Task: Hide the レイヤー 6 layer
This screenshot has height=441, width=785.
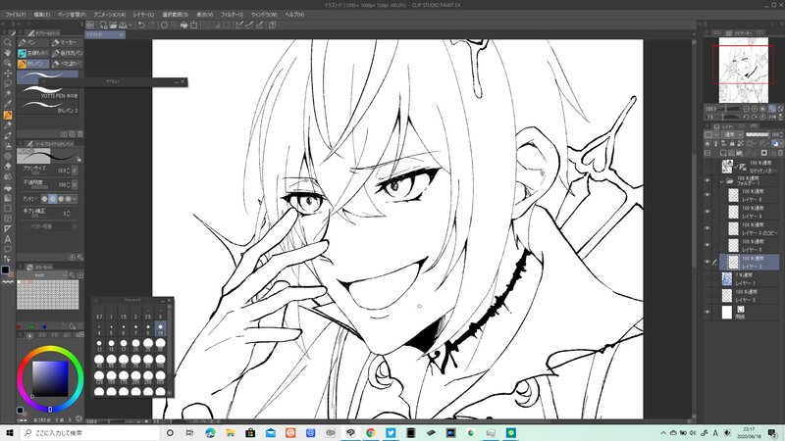Action: click(x=706, y=195)
